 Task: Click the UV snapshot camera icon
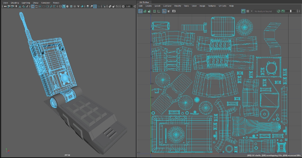pos(174,11)
